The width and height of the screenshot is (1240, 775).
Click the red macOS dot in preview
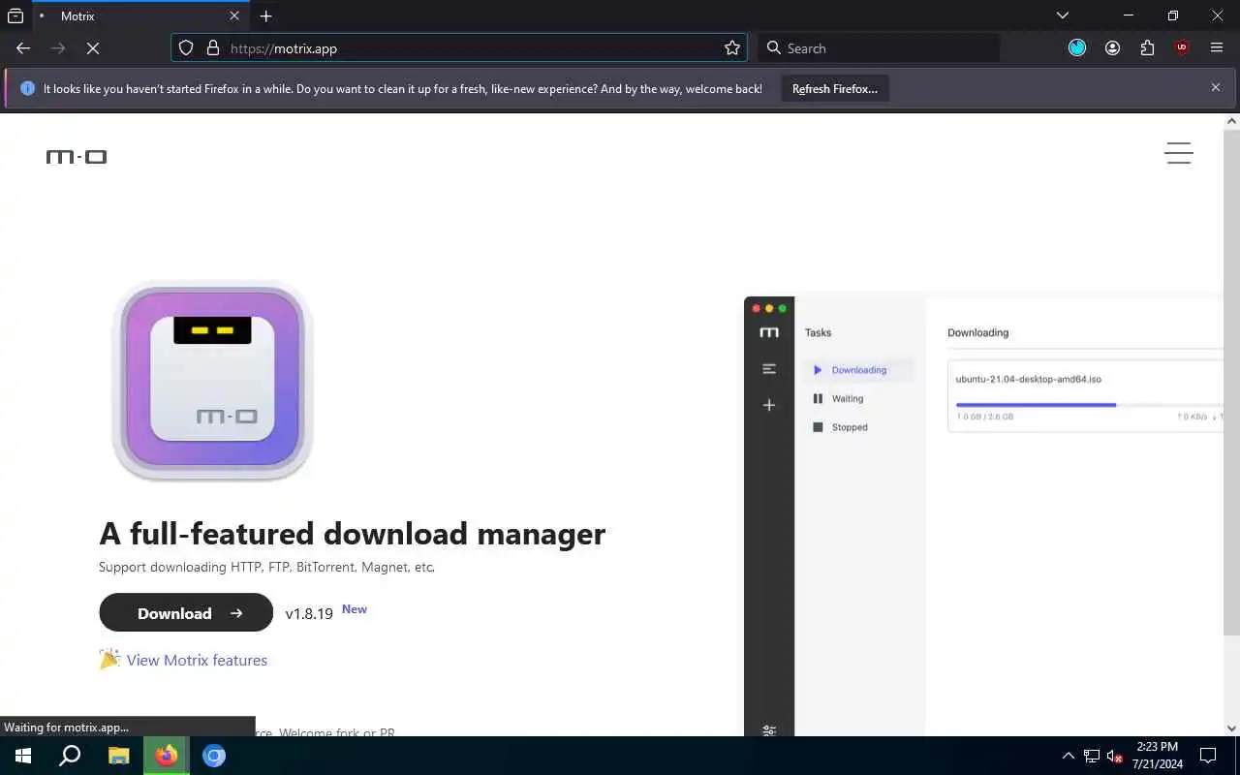[x=758, y=308]
